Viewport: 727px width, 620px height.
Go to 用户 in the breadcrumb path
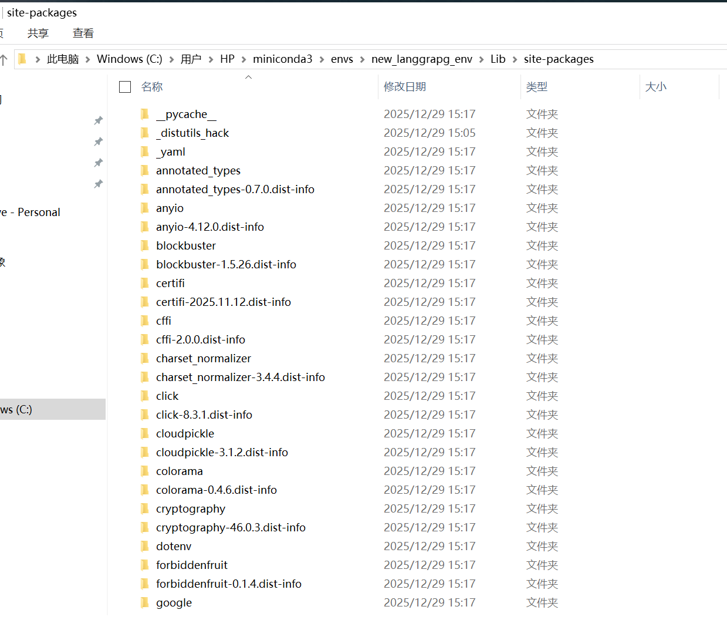click(191, 59)
